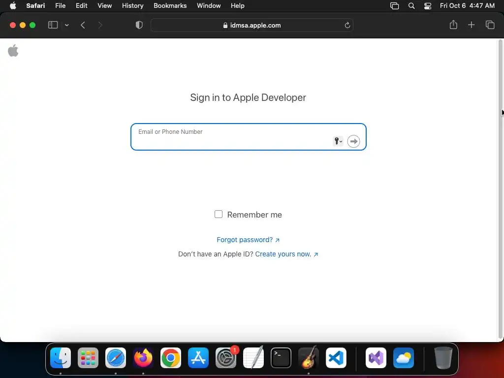504x378 pixels.
Task: Click the continue arrow button in sign-in field
Action: point(353,141)
